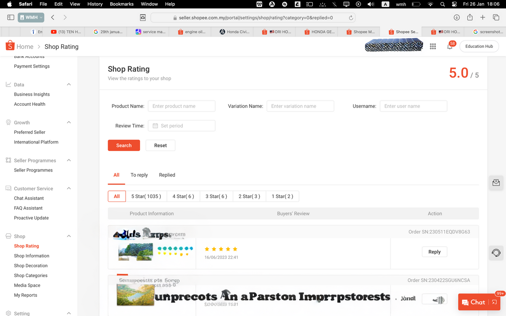The height and width of the screenshot is (316, 506).
Task: Select the Replied tab
Action: 167,175
